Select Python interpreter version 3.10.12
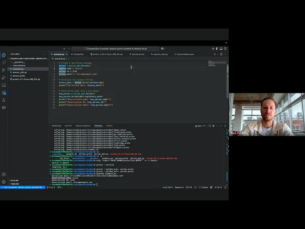 [218, 187]
